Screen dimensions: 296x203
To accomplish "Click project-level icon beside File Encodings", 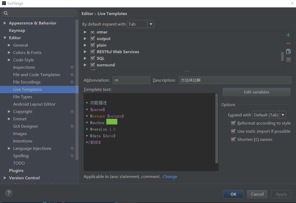I will [x=72, y=82].
